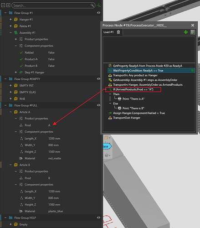Close the Process Node #19 window
This screenshot has width=200, height=228.
(x=193, y=25)
